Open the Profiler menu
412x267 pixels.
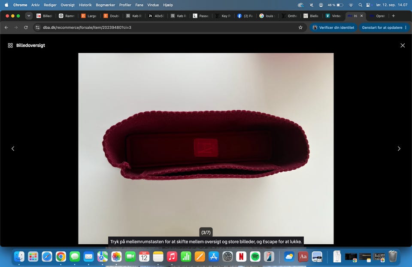(x=125, y=5)
